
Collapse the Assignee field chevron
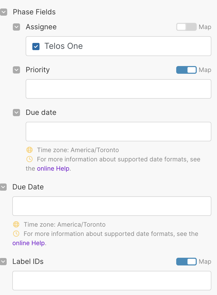tap(16, 27)
